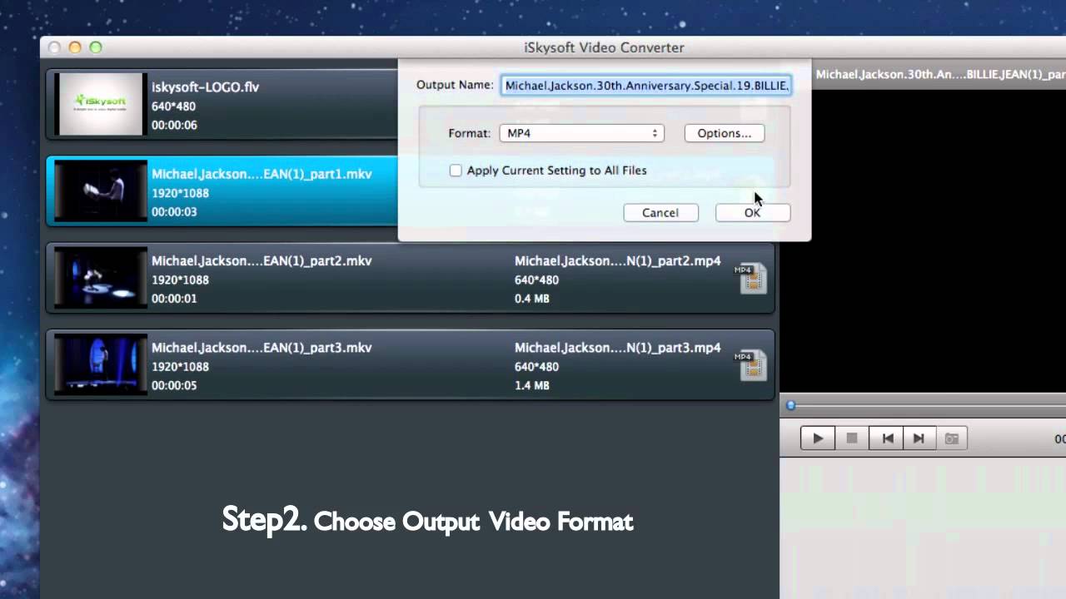
Task: Click the 1.4 MB output size text
Action: (x=532, y=386)
